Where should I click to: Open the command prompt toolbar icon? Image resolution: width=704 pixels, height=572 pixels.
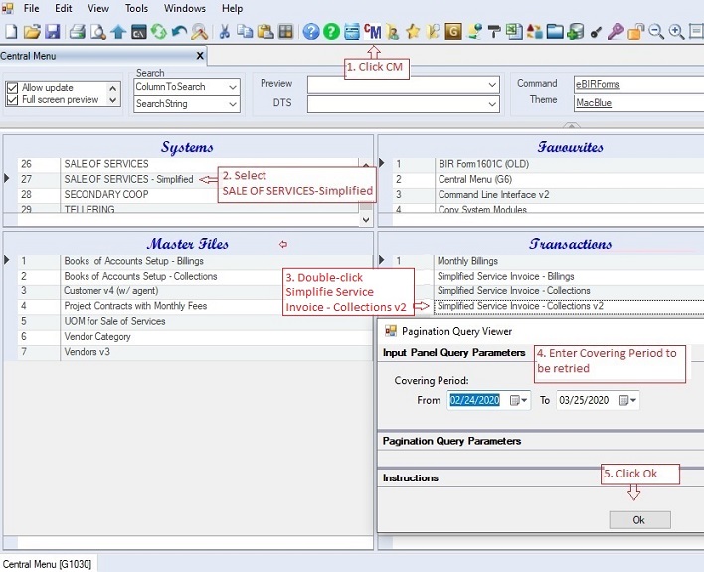pos(138,32)
